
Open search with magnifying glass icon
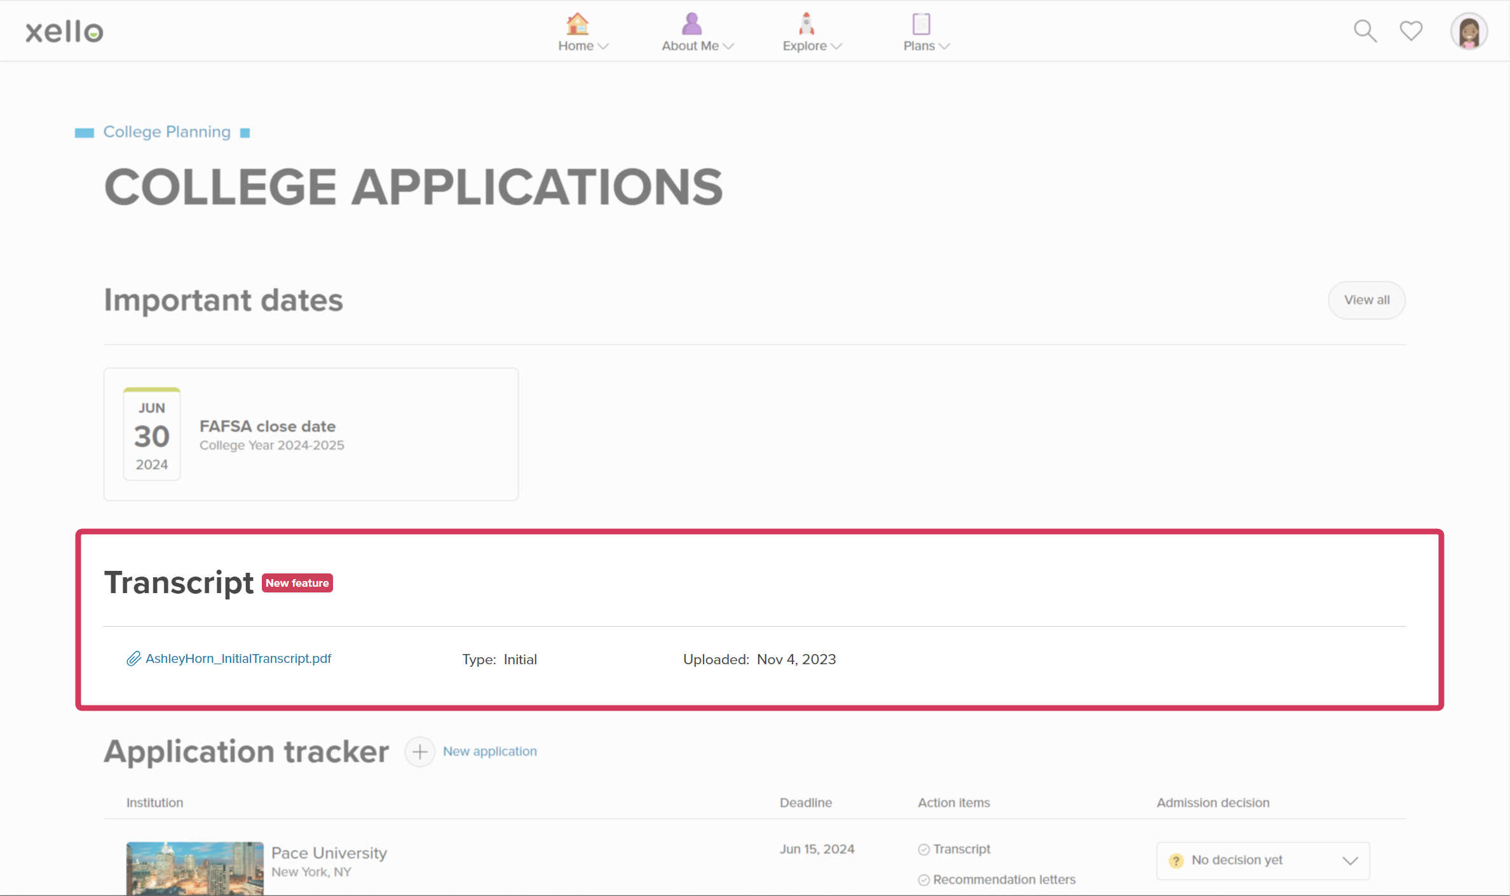[x=1364, y=30]
